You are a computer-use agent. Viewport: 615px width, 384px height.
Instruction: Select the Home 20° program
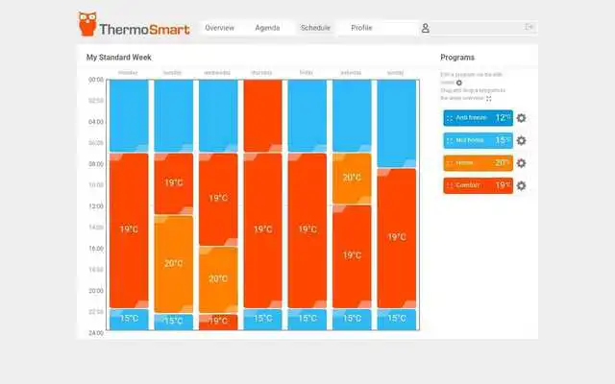[x=479, y=163]
